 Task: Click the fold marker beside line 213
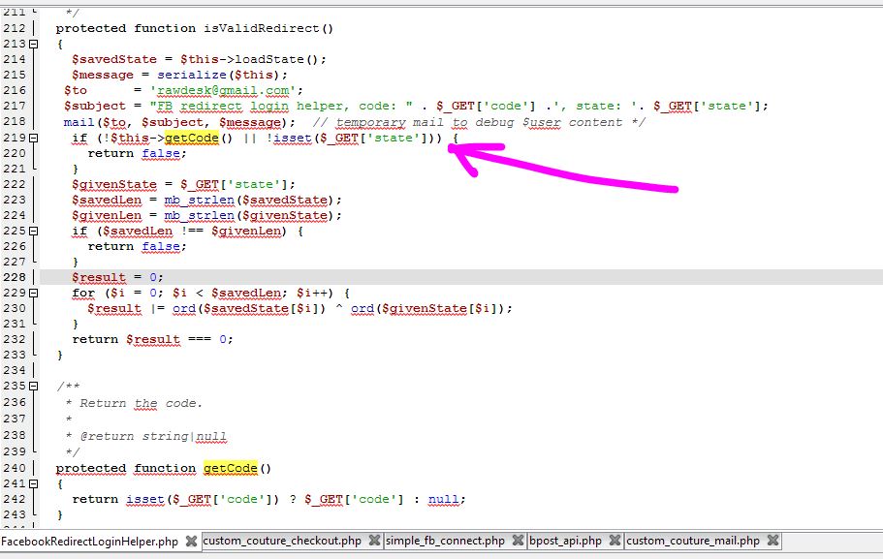(x=35, y=43)
